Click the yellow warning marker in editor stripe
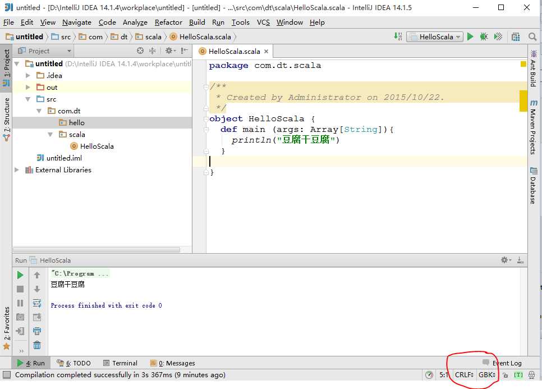 [523, 100]
